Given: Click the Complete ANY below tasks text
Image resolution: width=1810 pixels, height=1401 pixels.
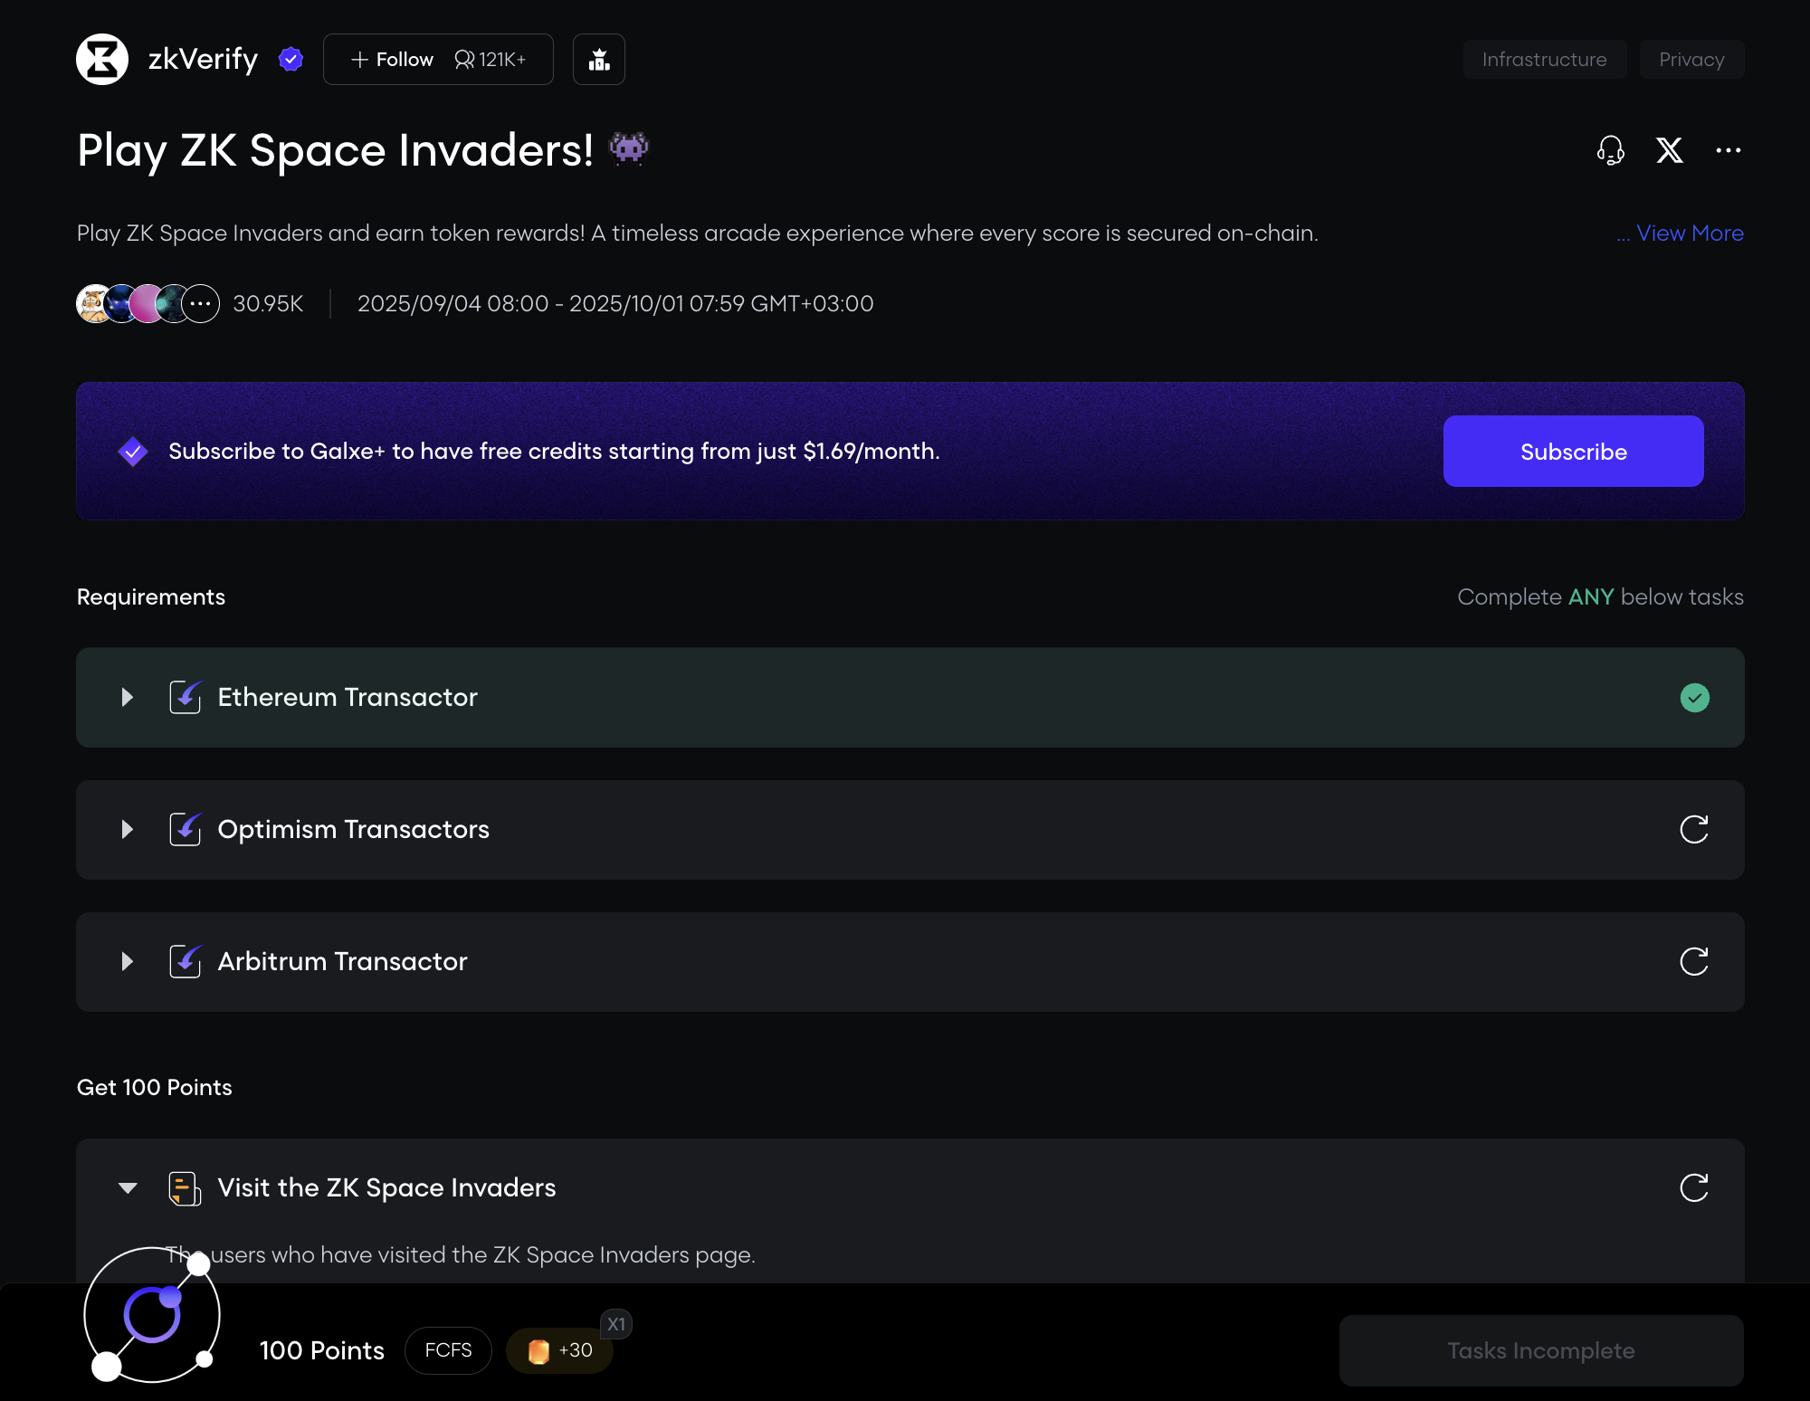Looking at the screenshot, I should 1601,597.
